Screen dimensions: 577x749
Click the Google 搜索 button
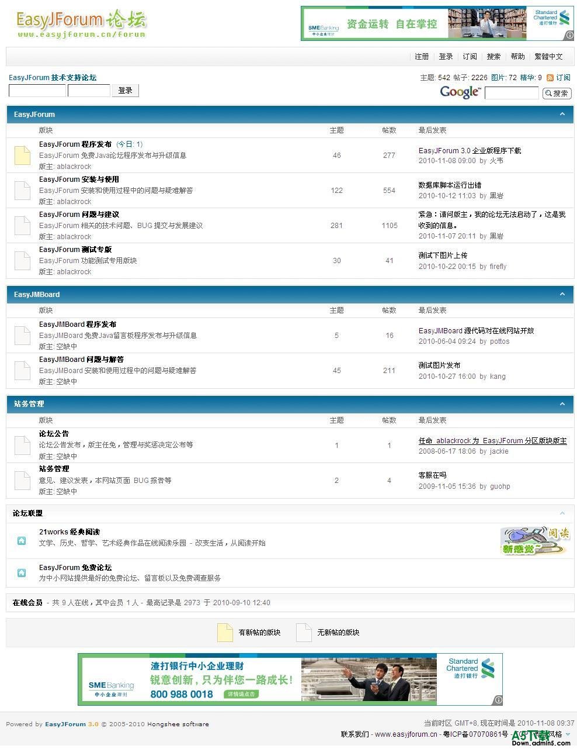pyautogui.click(x=557, y=93)
